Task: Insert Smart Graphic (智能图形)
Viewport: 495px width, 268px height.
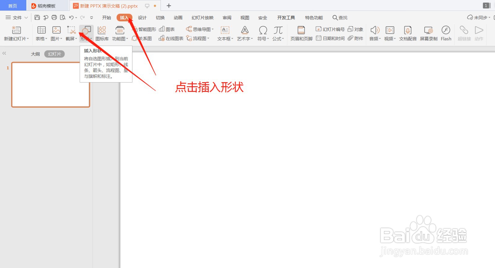Action: pyautogui.click(x=144, y=29)
